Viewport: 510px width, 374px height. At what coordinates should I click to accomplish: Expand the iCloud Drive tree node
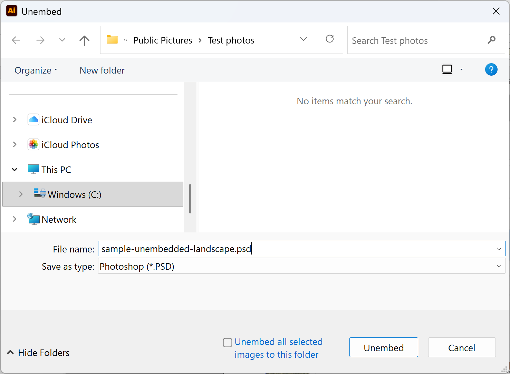click(15, 120)
